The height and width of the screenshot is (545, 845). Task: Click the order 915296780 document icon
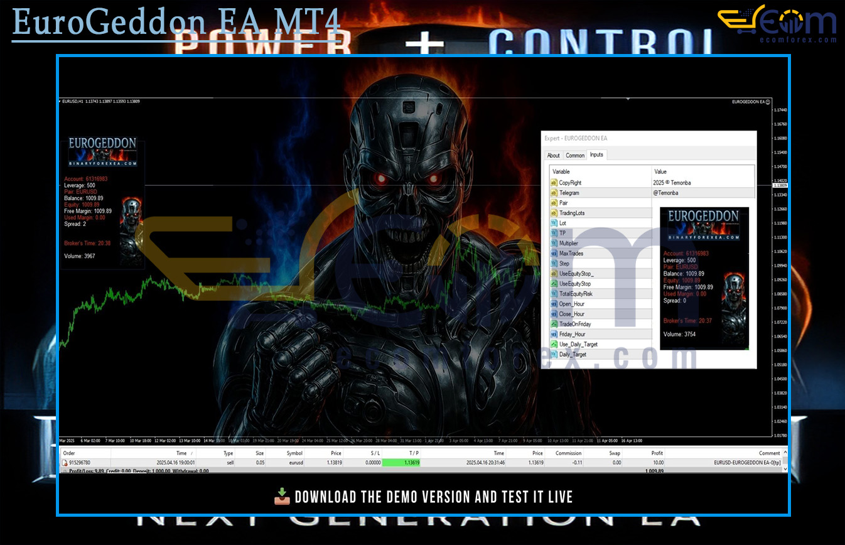coord(64,463)
